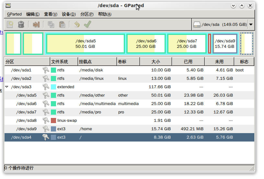Click the blue ext3 swatch on /dev/sda9 row

(53, 129)
